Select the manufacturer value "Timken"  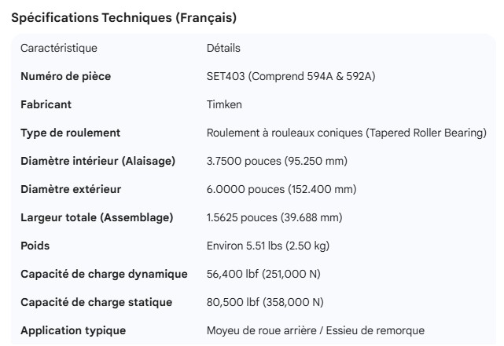[x=224, y=105]
